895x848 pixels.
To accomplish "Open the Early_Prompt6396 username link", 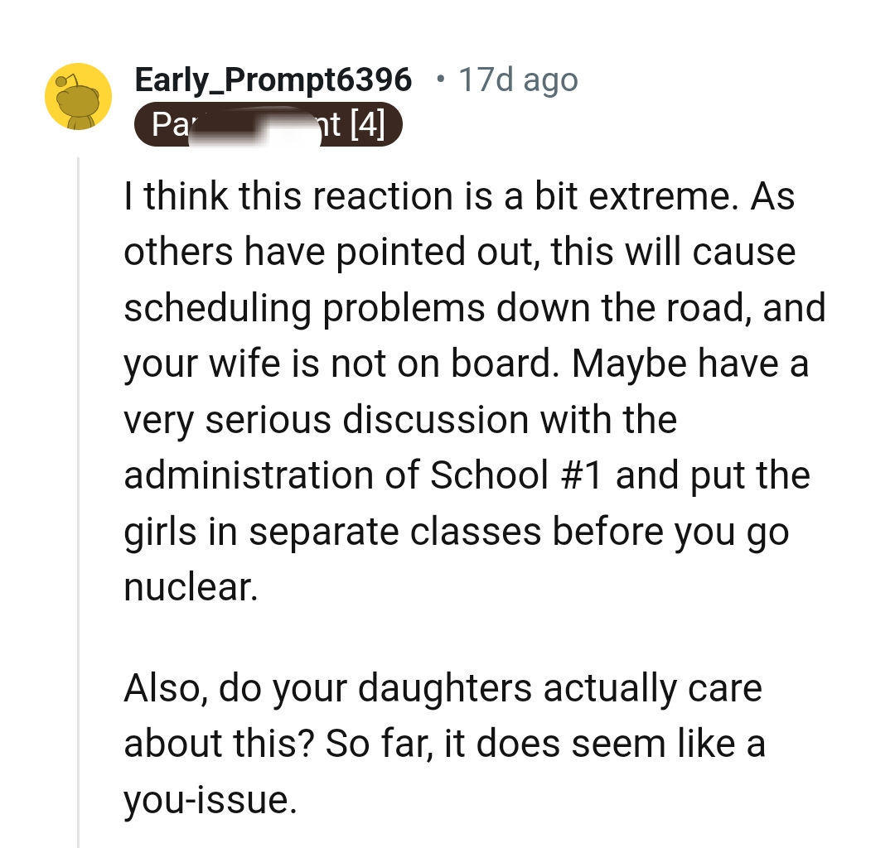I will (273, 79).
